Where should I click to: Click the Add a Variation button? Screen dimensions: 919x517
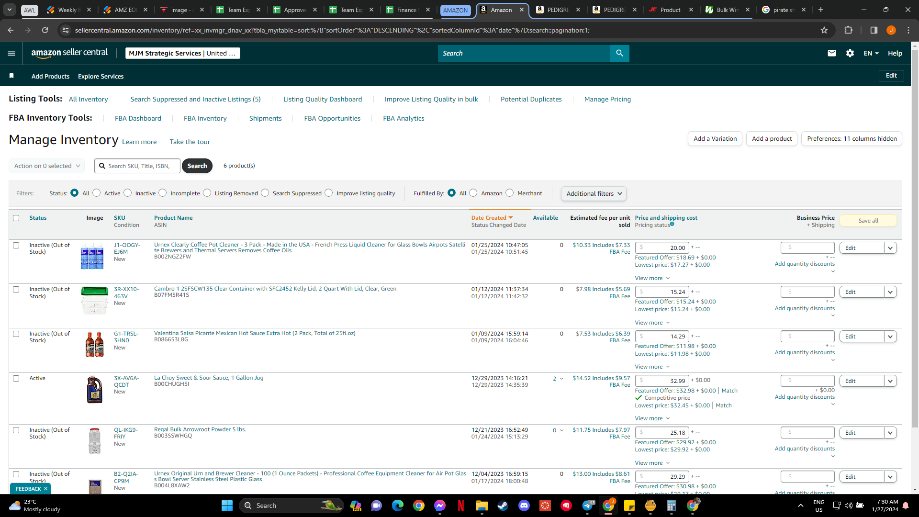(x=715, y=139)
